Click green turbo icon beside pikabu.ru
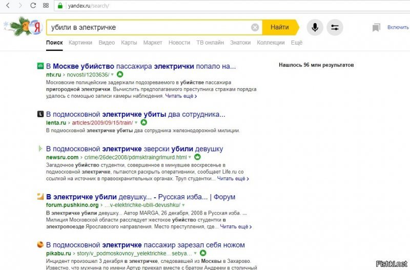 coord(203,253)
